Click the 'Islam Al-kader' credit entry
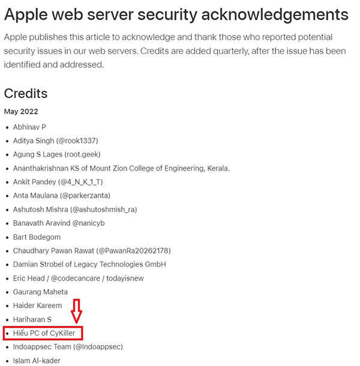This screenshot has height=366, width=360. 37,361
